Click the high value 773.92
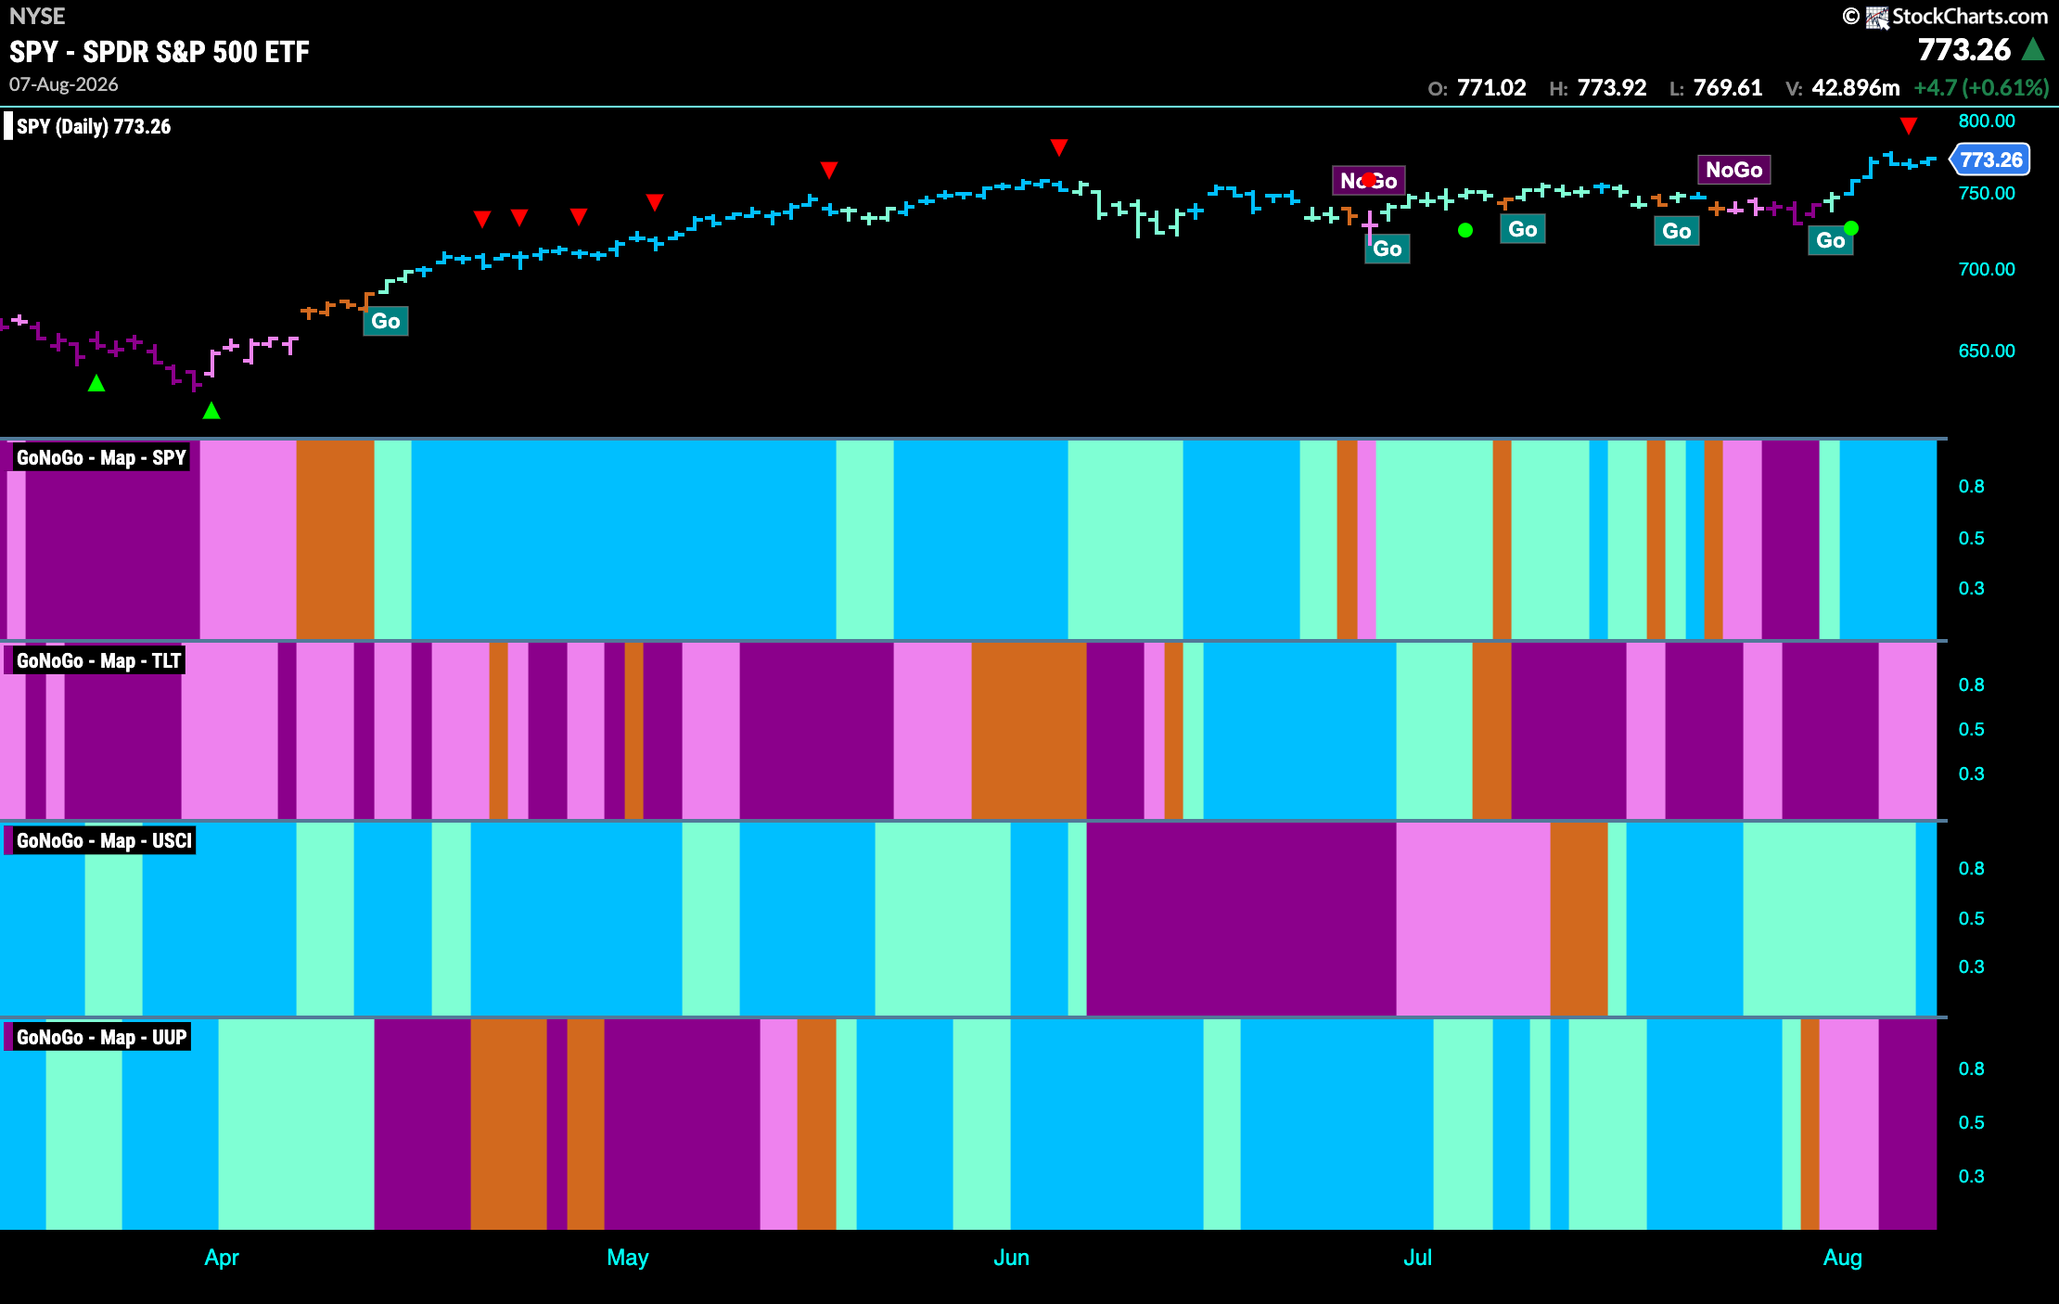Viewport: 2059px width, 1304px height. (x=1612, y=87)
